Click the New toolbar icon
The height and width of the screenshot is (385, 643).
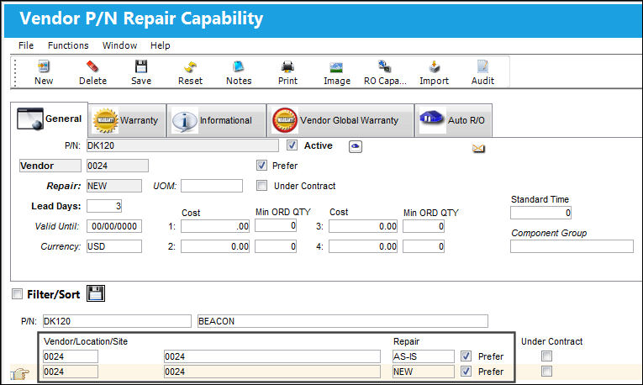44,66
